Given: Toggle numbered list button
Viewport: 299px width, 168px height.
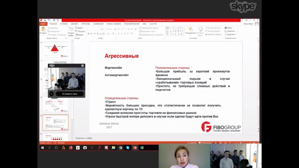Looking at the screenshot, I should click(124, 29).
